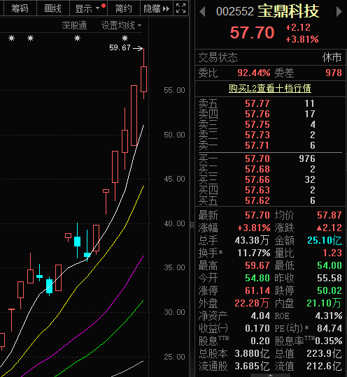Click 跌停 value 50.02

pos(330,290)
